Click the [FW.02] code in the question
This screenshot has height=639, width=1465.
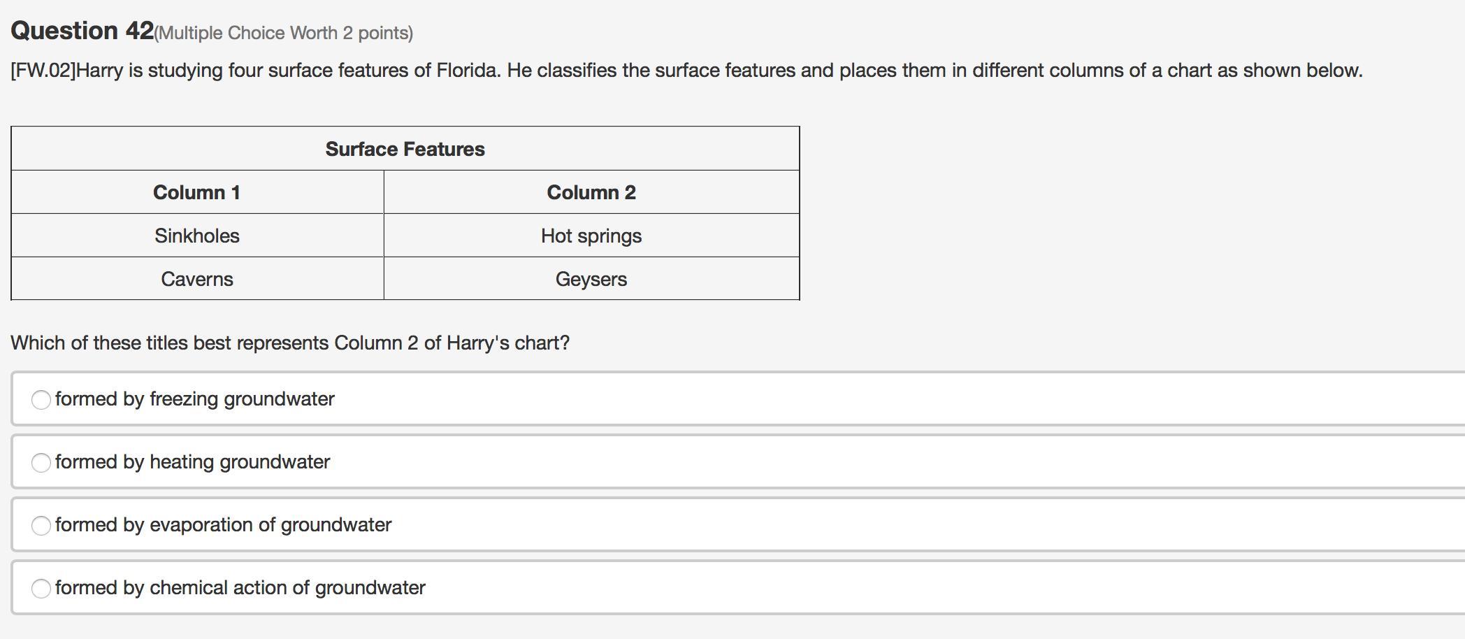(x=43, y=71)
